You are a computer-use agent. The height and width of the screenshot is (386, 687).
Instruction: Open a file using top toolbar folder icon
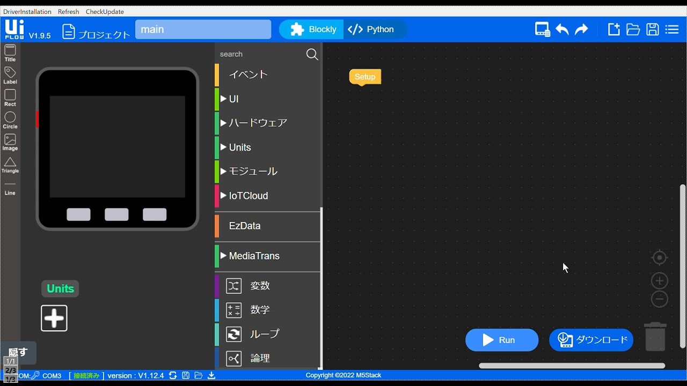pos(633,29)
